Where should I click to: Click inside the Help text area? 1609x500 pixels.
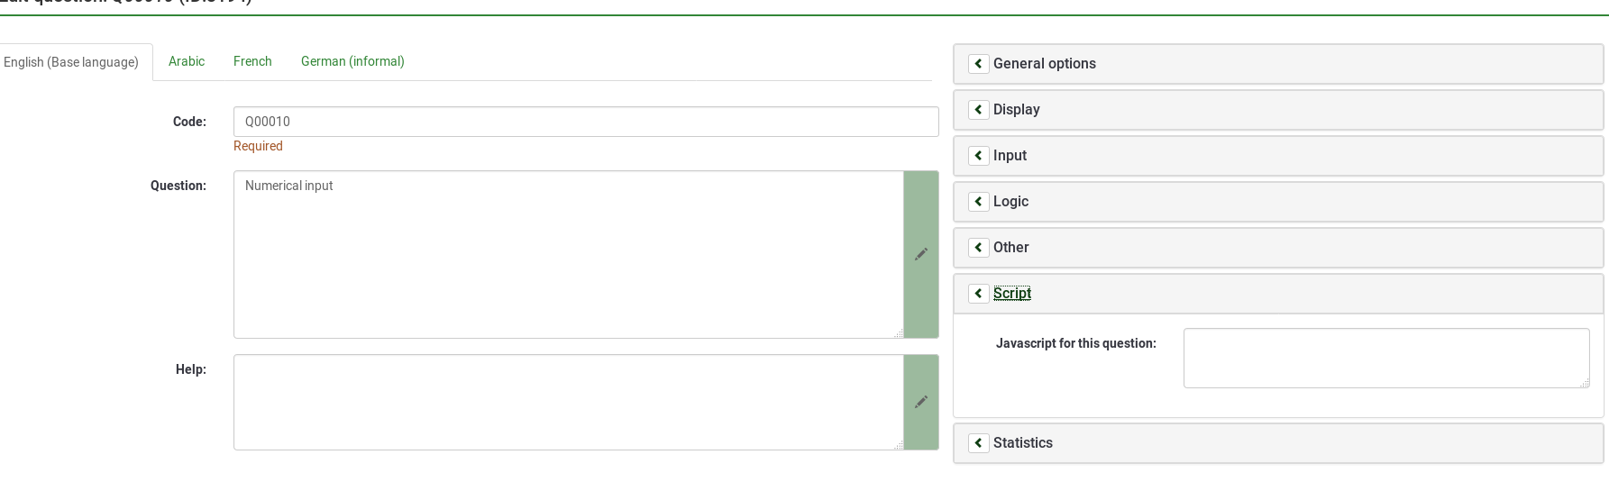coord(568,402)
